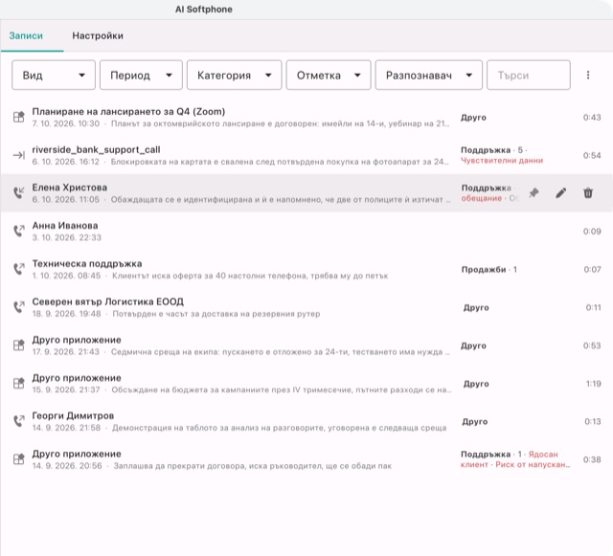Click the summary about 40 настолни телефона
The image size is (613, 556).
(250, 276)
